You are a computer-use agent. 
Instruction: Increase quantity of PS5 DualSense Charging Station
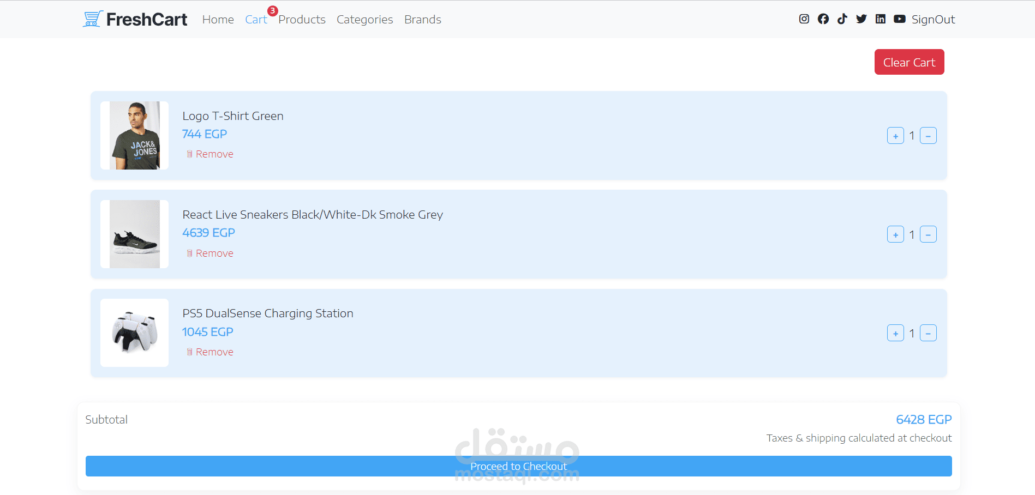tap(895, 333)
